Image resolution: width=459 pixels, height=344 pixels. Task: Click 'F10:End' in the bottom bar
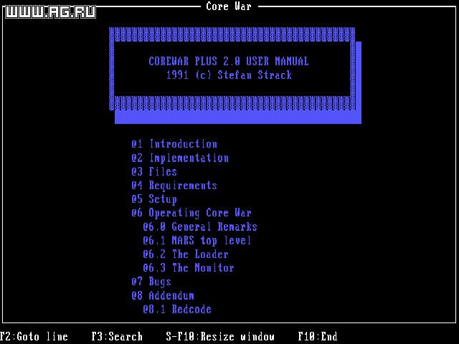coord(318,336)
